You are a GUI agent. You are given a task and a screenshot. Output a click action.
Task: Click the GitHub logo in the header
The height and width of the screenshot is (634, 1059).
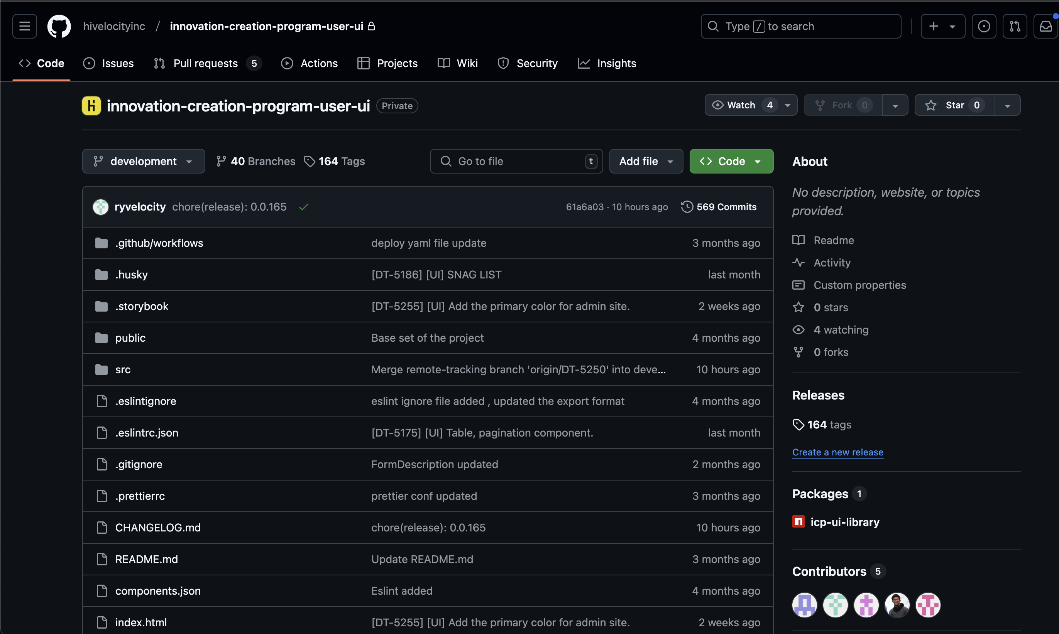[59, 26]
